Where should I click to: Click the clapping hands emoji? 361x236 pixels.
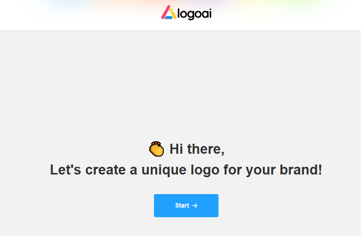click(x=156, y=149)
